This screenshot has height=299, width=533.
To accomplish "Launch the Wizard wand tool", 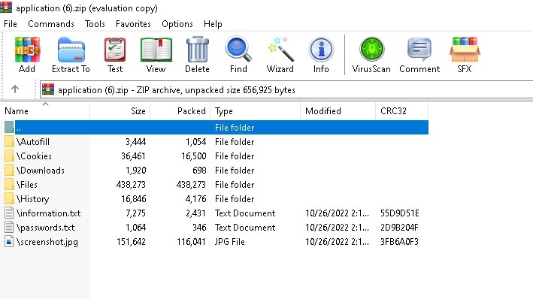I will (280, 50).
